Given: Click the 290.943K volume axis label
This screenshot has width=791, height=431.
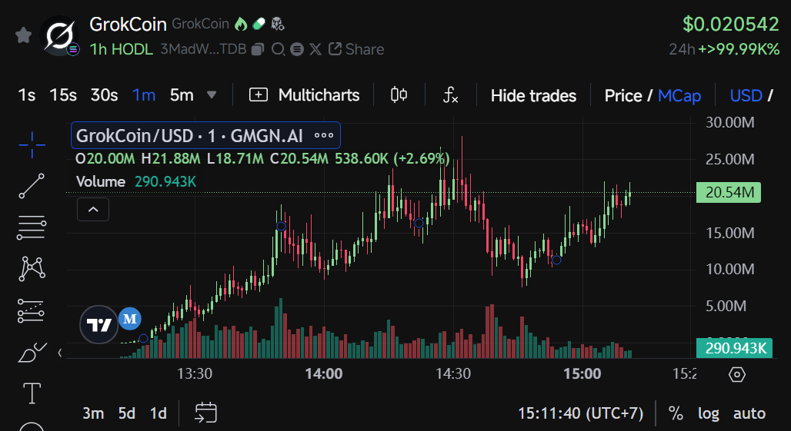Looking at the screenshot, I should [x=734, y=348].
